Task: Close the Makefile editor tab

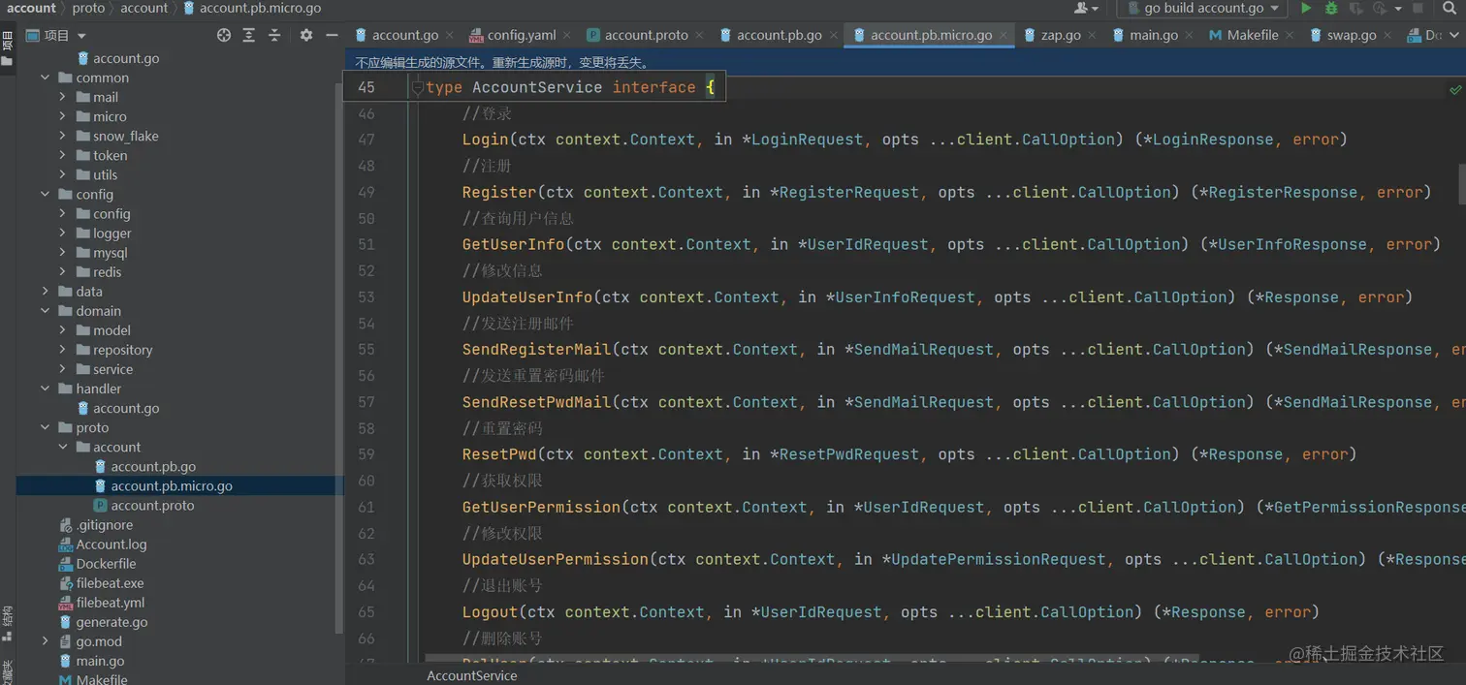Action: (x=1291, y=36)
